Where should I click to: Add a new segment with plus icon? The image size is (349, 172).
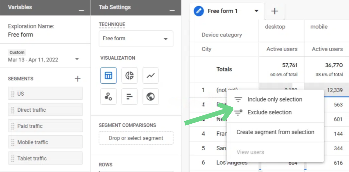pyautogui.click(x=78, y=79)
